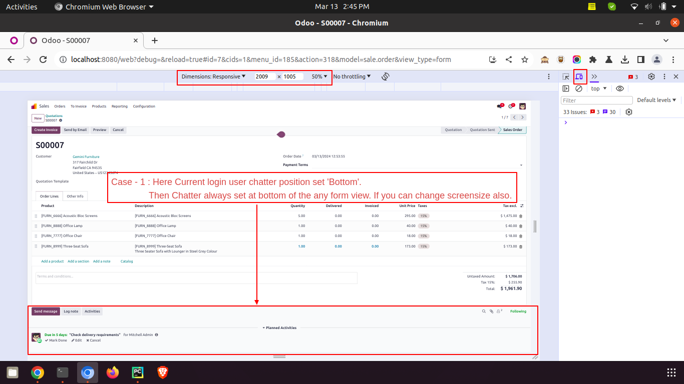Screen dimensions: 684x384
Task: Clear the console with the ban icon
Action: pos(579,88)
